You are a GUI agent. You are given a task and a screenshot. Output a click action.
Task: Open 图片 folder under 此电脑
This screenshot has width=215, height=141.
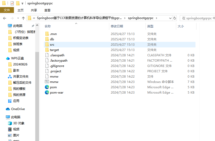pos(14,135)
